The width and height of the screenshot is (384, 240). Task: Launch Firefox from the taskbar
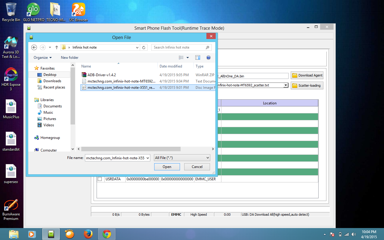click(88, 234)
